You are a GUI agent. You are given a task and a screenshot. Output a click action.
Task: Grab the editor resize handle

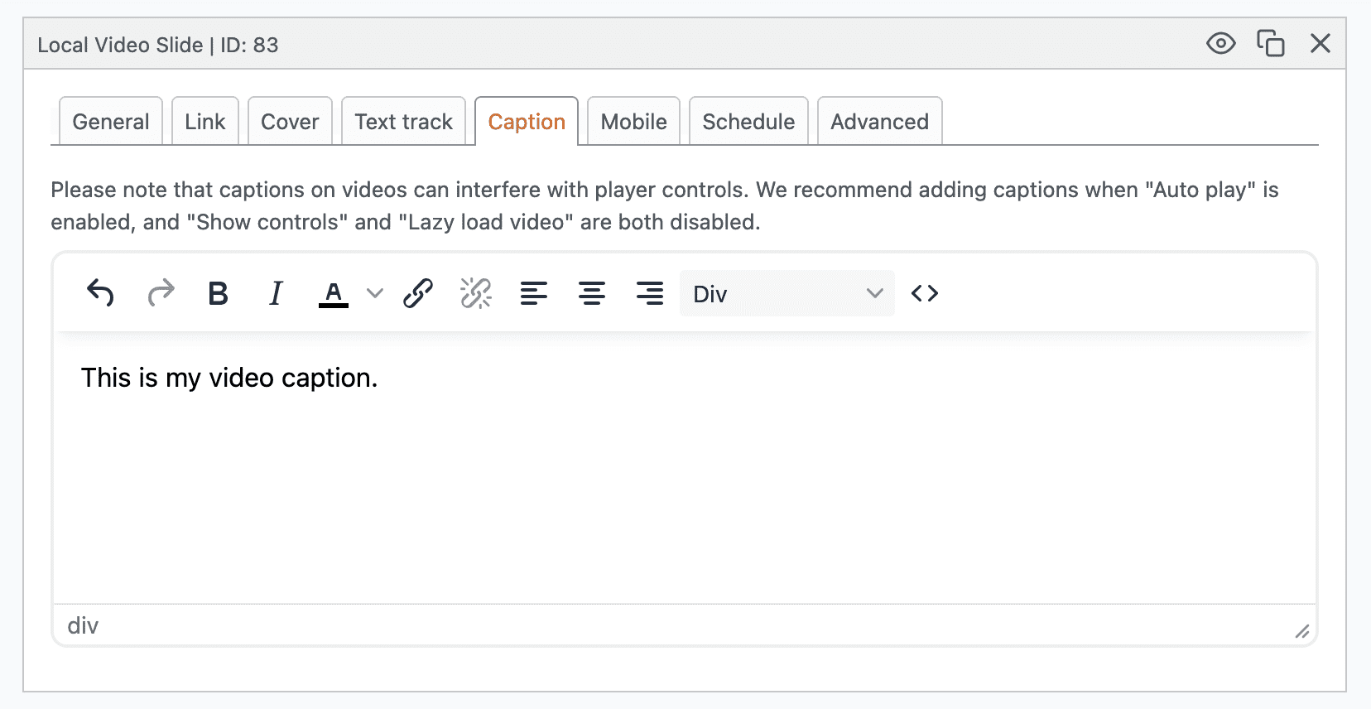(x=1302, y=632)
